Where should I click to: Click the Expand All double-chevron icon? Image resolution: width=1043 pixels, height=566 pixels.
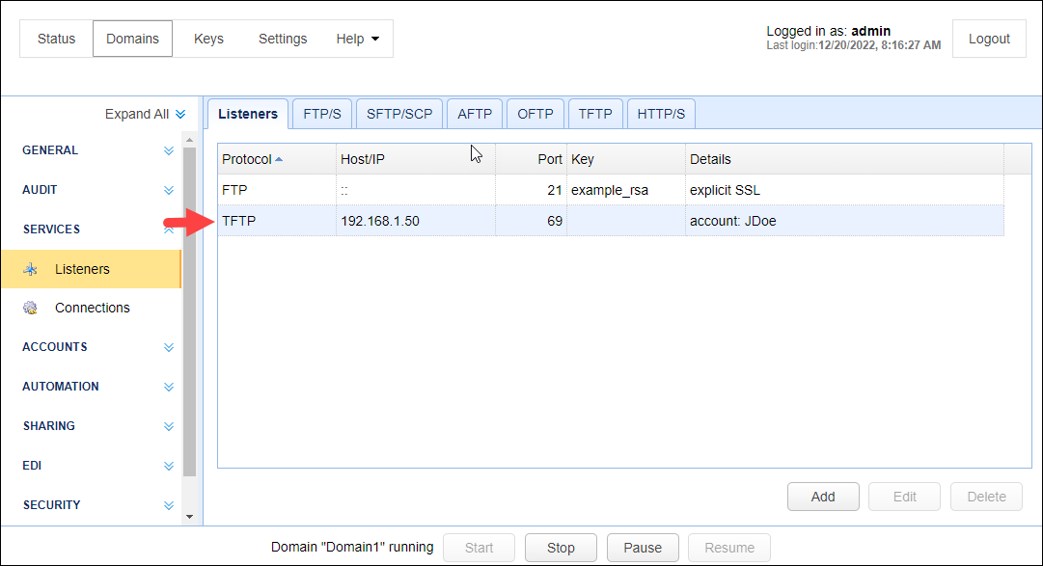pos(180,115)
